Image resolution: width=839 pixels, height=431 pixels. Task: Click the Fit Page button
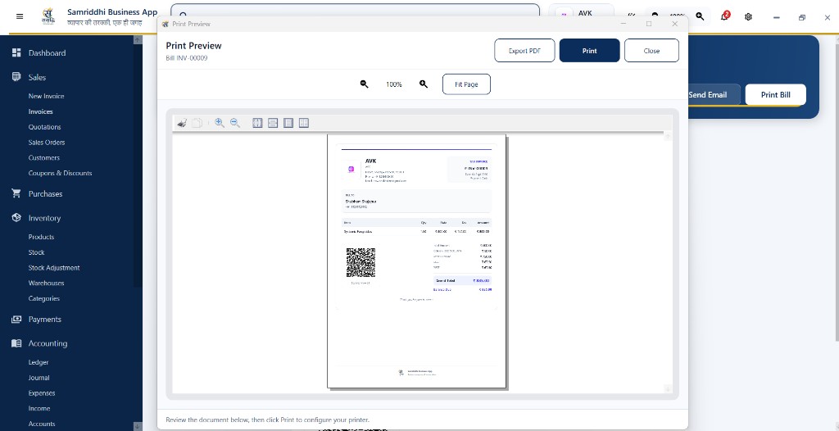coord(466,84)
